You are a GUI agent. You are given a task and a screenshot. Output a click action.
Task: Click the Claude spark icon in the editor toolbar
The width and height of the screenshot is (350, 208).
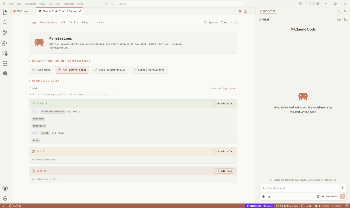click(240, 11)
